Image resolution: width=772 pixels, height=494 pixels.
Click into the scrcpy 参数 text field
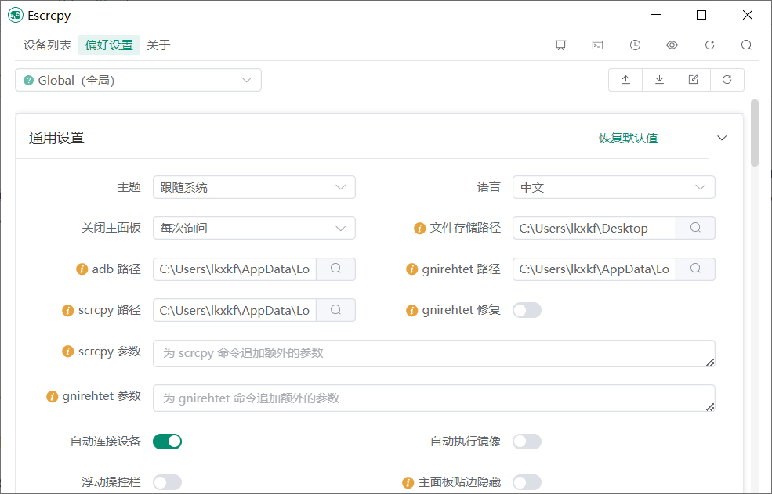tap(433, 353)
